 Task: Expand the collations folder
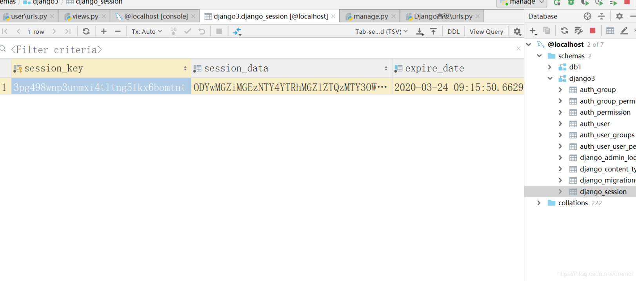coord(539,203)
